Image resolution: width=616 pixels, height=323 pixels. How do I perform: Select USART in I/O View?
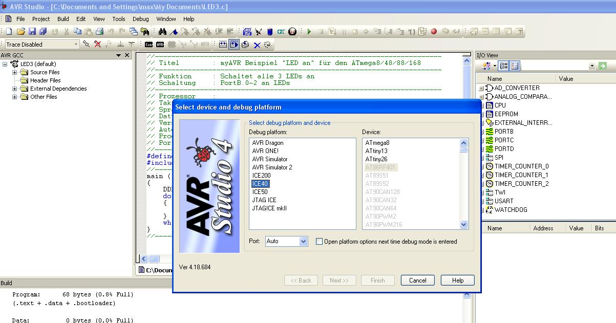click(x=504, y=201)
